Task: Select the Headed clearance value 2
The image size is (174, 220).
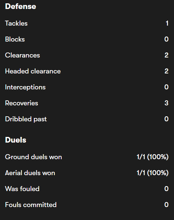Action: pos(167,71)
